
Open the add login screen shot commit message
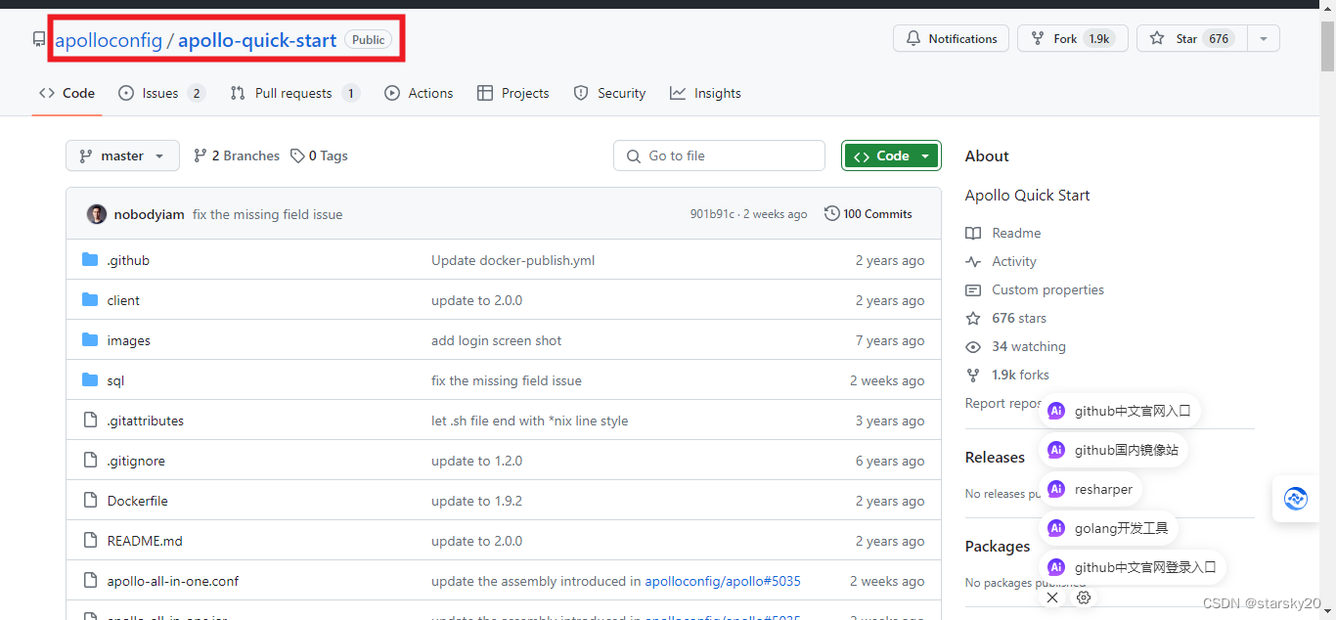click(x=496, y=340)
